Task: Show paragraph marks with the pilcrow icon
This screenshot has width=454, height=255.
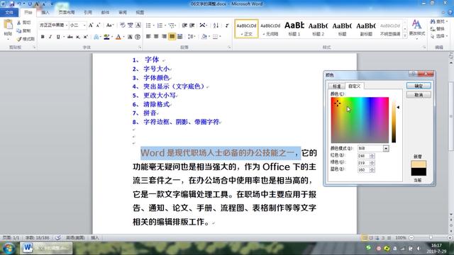Action: click(x=227, y=25)
